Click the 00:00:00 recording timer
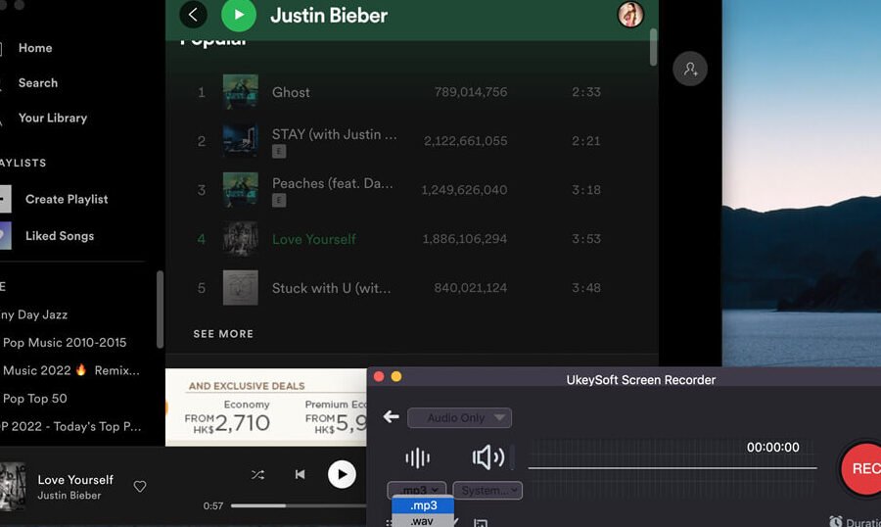 pyautogui.click(x=772, y=447)
